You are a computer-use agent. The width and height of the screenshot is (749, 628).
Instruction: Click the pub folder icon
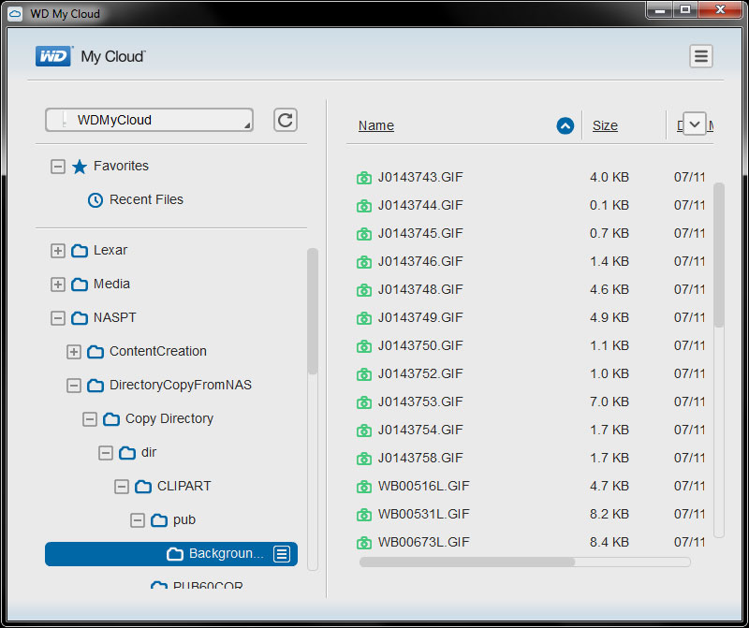tap(159, 520)
